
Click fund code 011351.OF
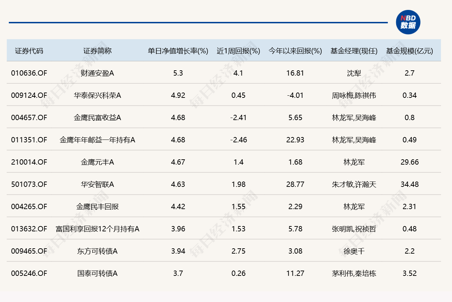(x=29, y=140)
